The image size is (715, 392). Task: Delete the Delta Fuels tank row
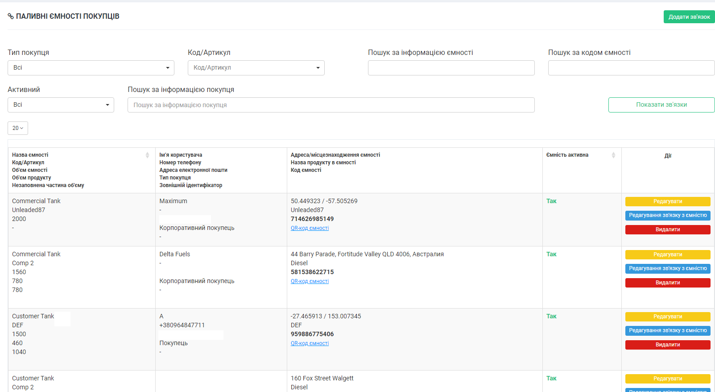coord(667,283)
